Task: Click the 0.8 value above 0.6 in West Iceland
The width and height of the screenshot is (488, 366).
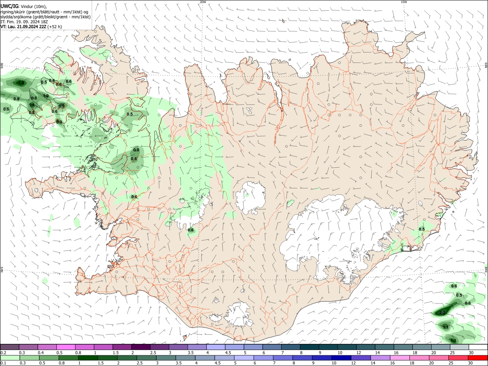Action: pos(136,150)
